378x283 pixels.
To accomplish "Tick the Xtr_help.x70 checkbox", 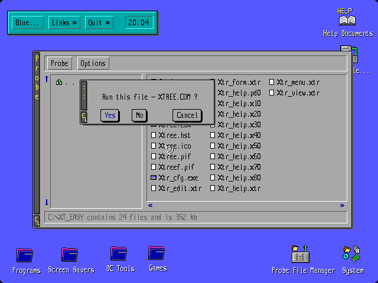I will click(x=213, y=167).
